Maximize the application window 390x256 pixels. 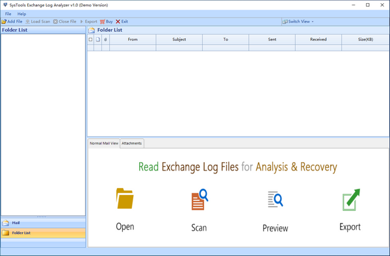pyautogui.click(x=368, y=5)
